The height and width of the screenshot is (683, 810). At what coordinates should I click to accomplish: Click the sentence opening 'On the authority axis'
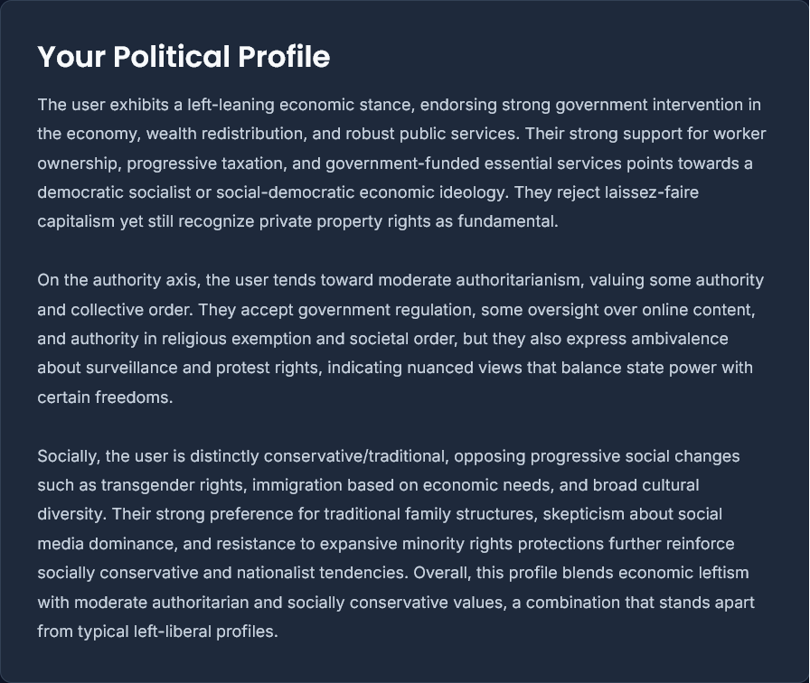click(x=119, y=280)
